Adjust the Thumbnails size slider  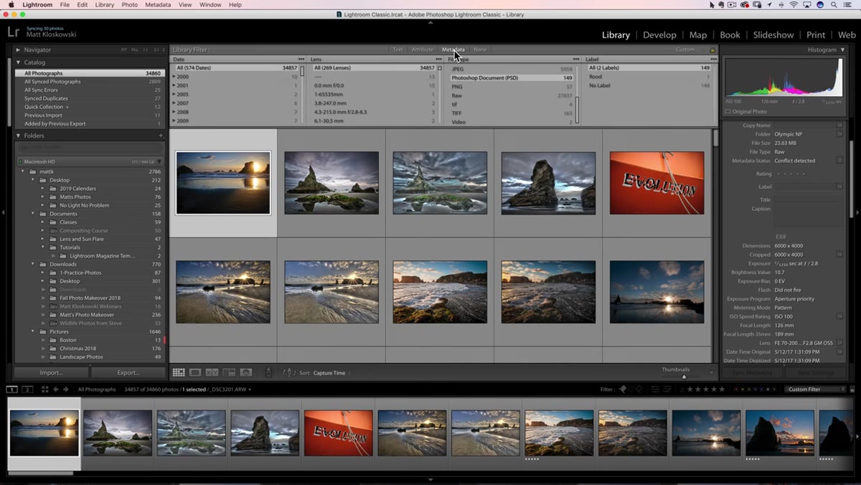[684, 377]
